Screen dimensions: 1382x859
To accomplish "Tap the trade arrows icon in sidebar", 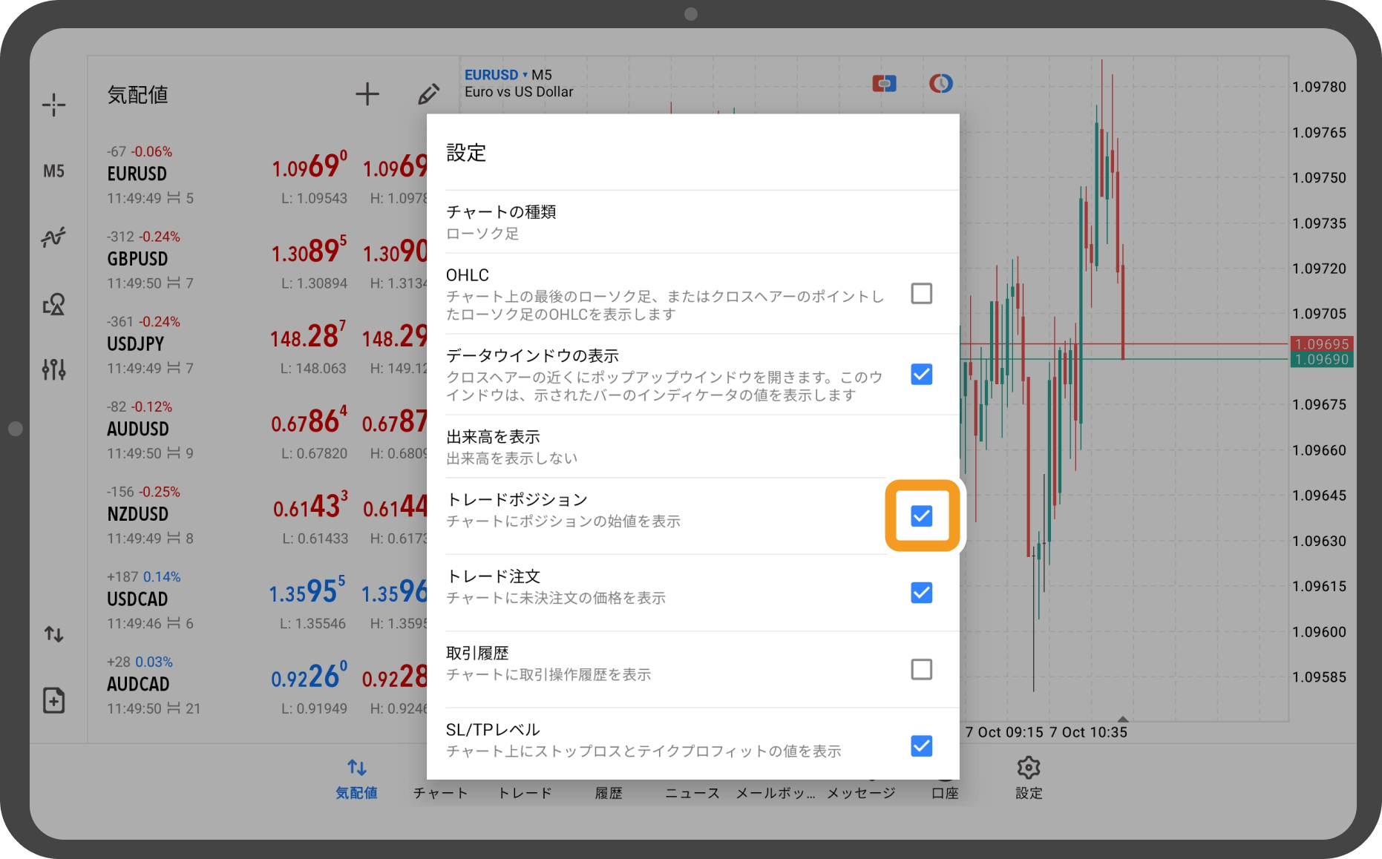I will point(53,634).
